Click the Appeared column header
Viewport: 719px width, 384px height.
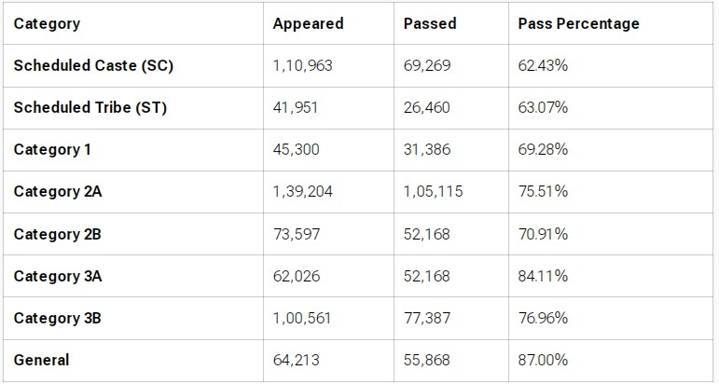pyautogui.click(x=308, y=24)
